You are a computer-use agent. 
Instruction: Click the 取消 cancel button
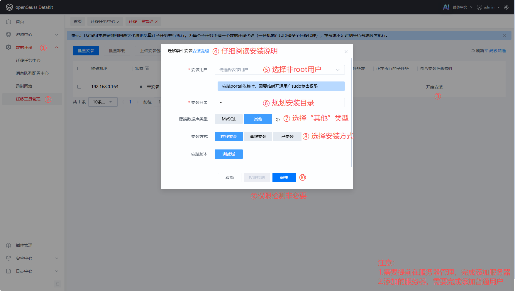pyautogui.click(x=230, y=178)
